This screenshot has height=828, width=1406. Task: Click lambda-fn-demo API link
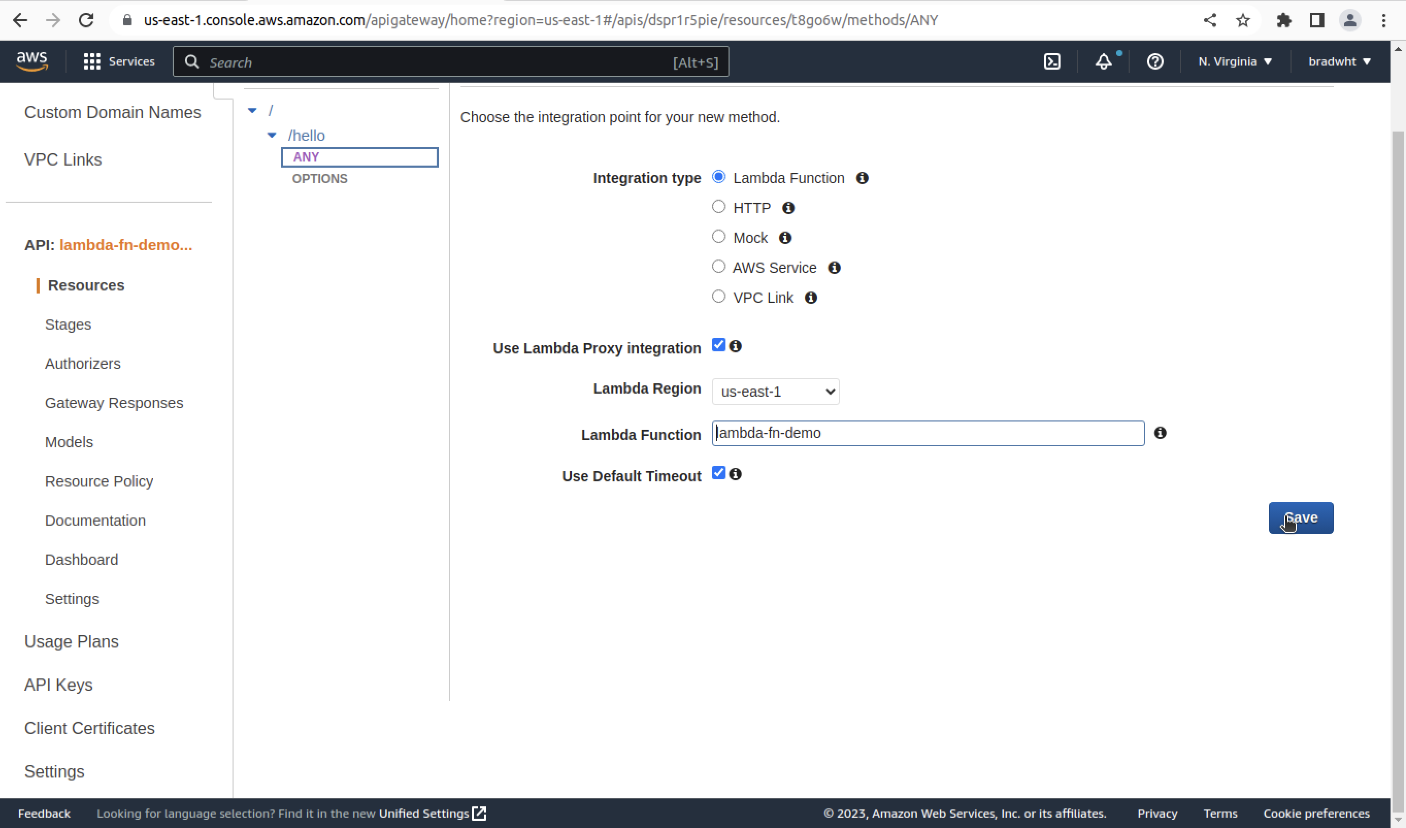click(x=125, y=245)
